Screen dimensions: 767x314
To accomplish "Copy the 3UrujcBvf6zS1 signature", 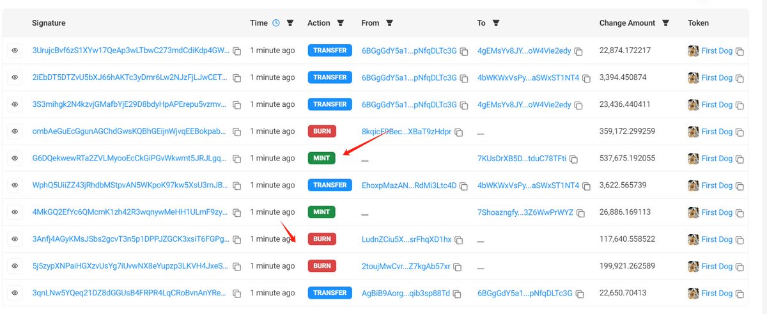I will pyautogui.click(x=236, y=51).
